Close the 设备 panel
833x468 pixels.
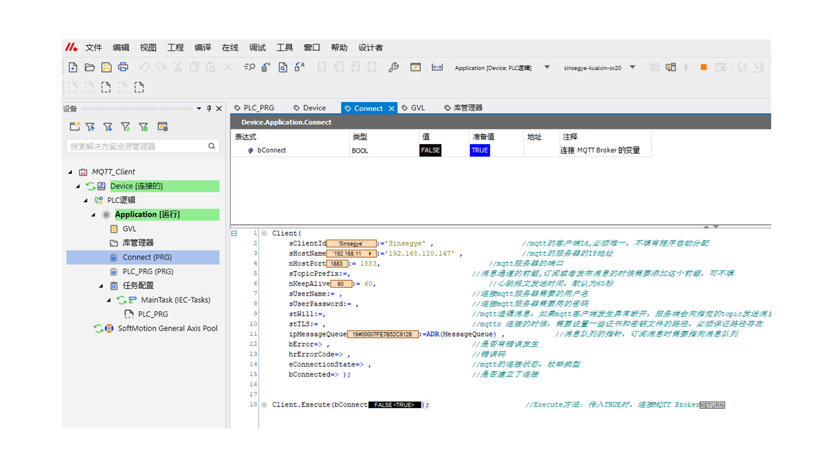click(219, 108)
